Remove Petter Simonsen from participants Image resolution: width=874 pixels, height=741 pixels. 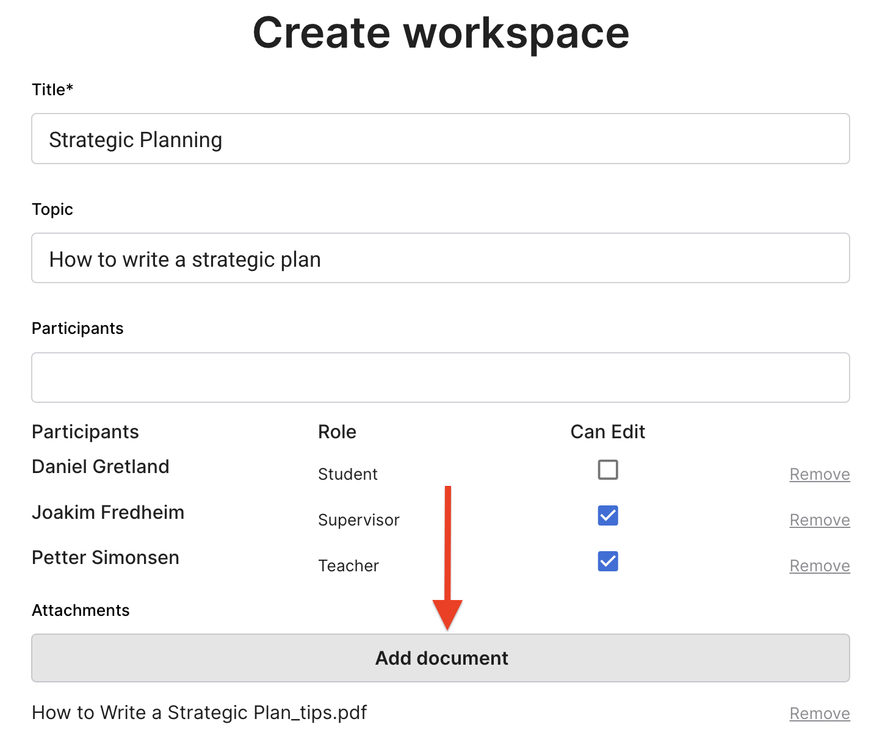(x=819, y=566)
